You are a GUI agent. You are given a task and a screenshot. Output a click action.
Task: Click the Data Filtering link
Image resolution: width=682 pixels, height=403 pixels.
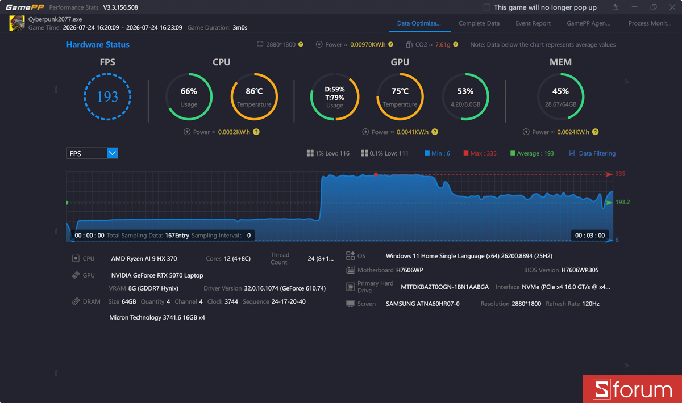tap(597, 153)
